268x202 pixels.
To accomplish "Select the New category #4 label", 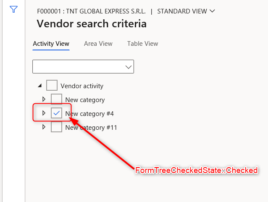I will click(x=89, y=114).
